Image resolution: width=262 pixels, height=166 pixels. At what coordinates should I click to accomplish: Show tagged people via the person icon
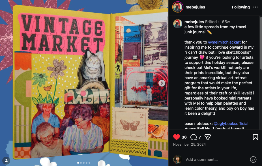pos(6,161)
